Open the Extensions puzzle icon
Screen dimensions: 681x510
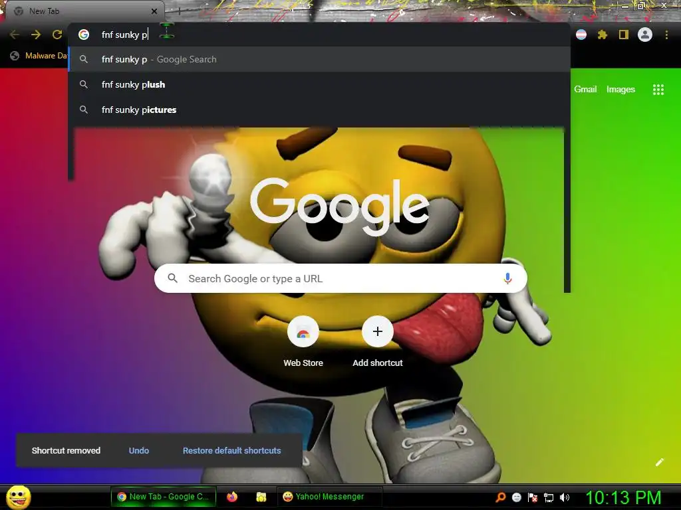point(603,35)
